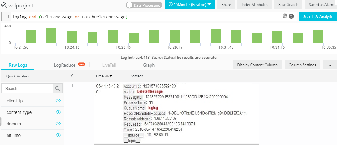Open the LiveTail tab

[109, 65]
